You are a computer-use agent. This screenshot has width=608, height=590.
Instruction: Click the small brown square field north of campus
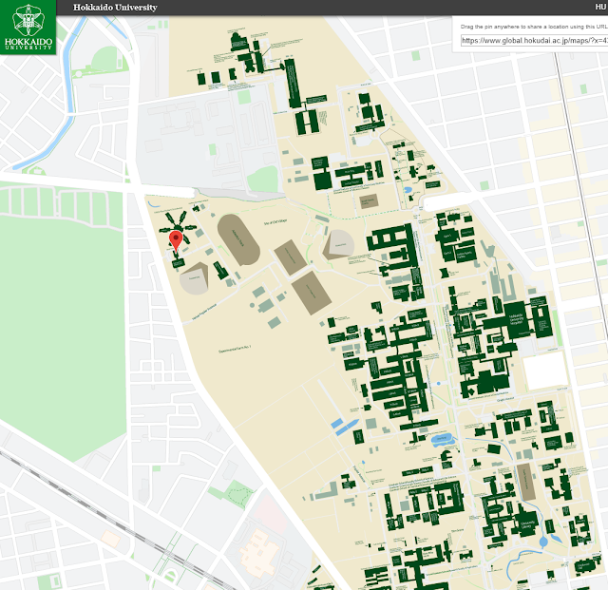(369, 201)
